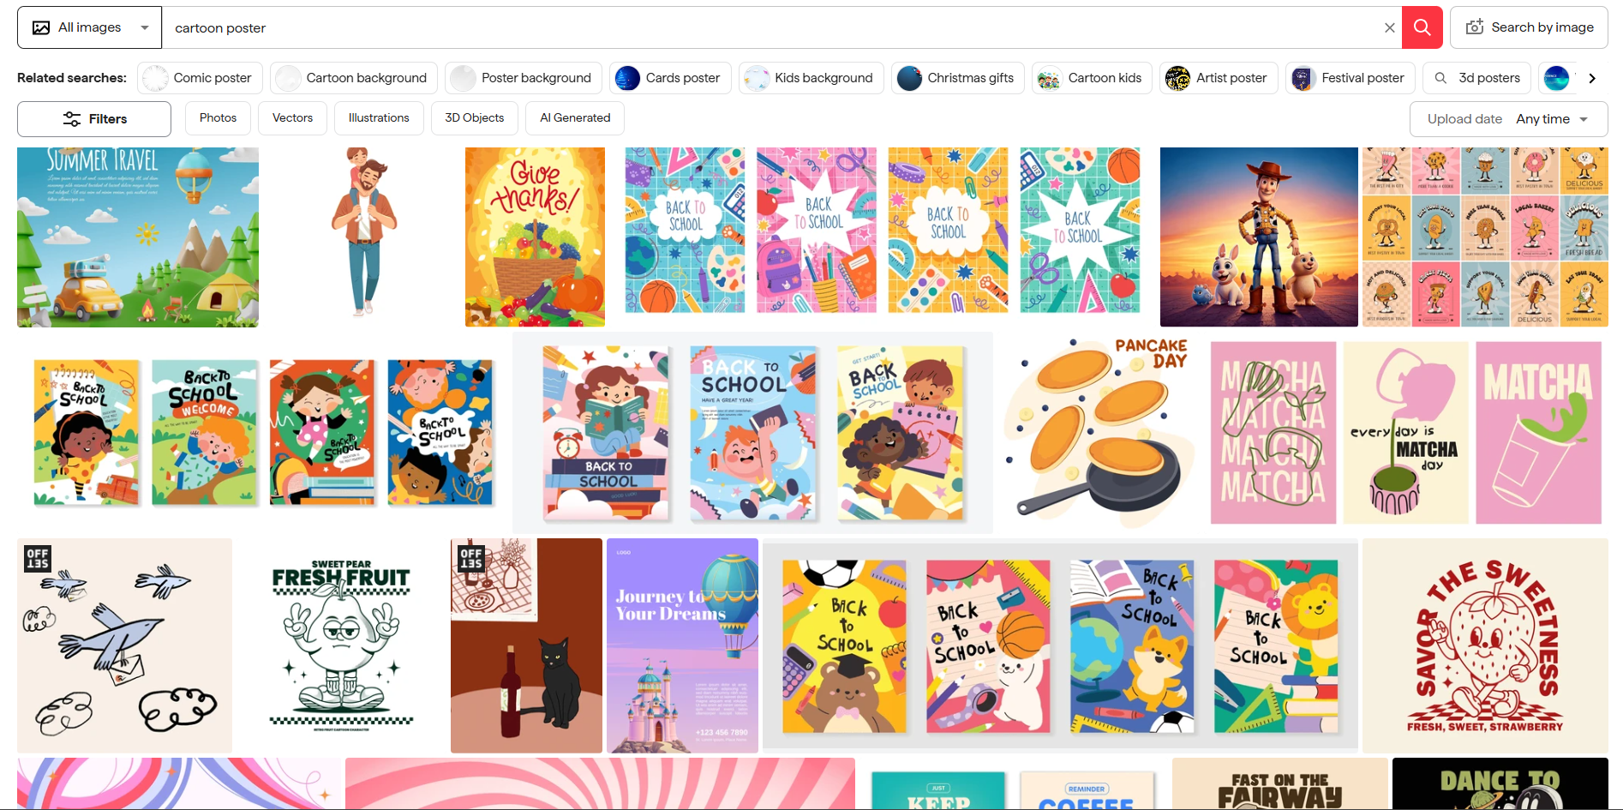Toggle the Photos filter
The image size is (1623, 810).
(x=218, y=117)
